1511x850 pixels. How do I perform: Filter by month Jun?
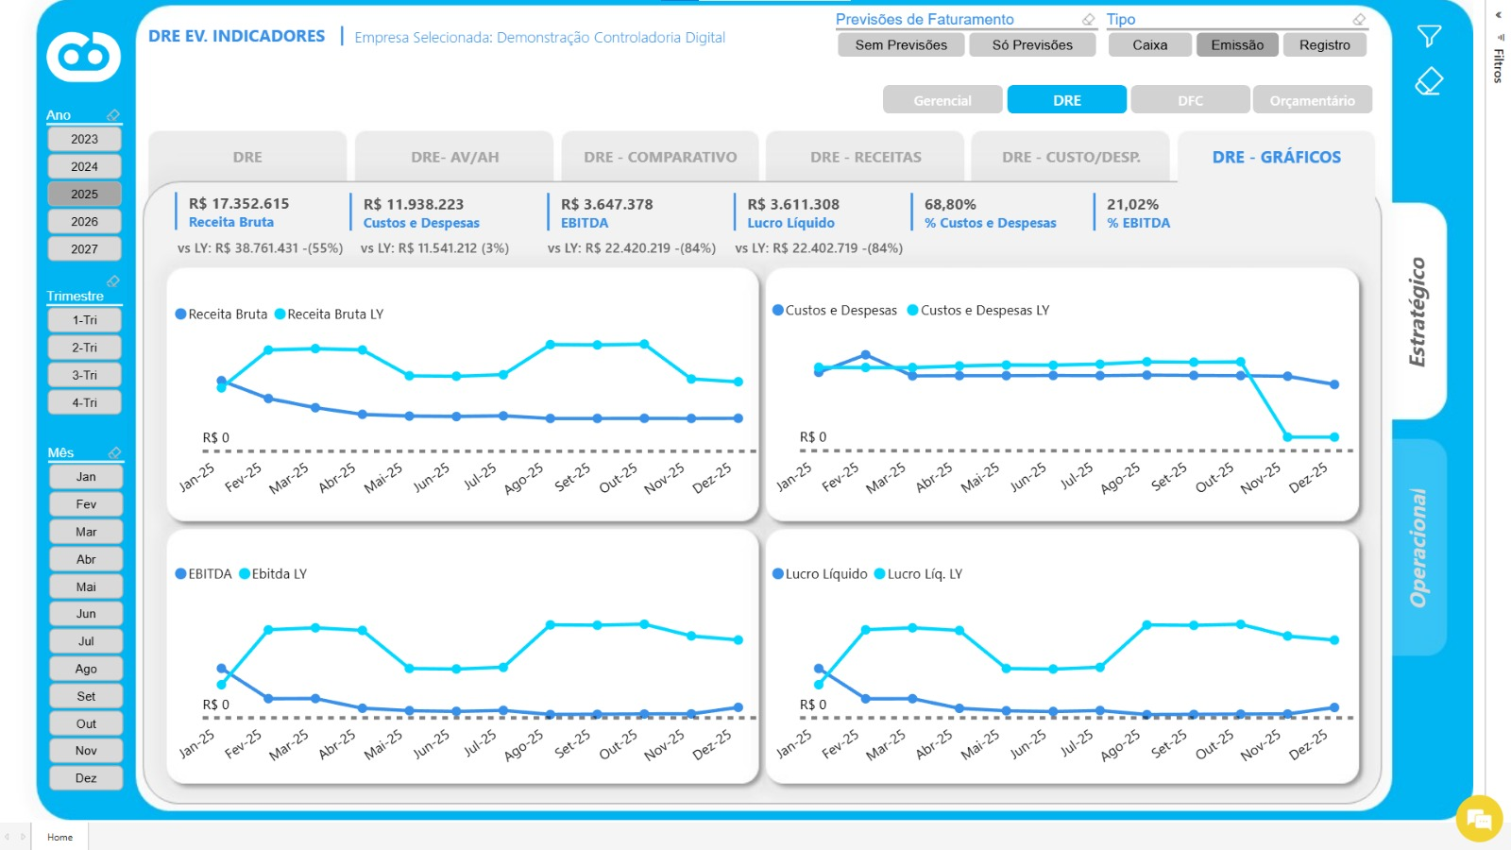tap(86, 614)
